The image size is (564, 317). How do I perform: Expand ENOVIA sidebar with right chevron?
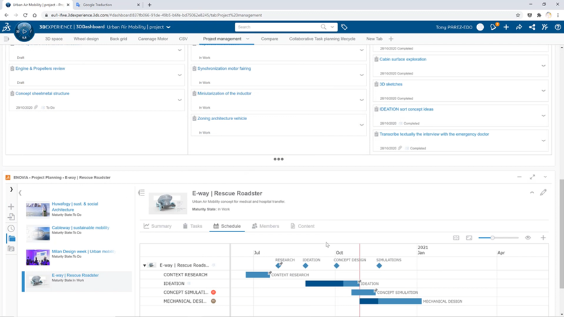[11, 189]
